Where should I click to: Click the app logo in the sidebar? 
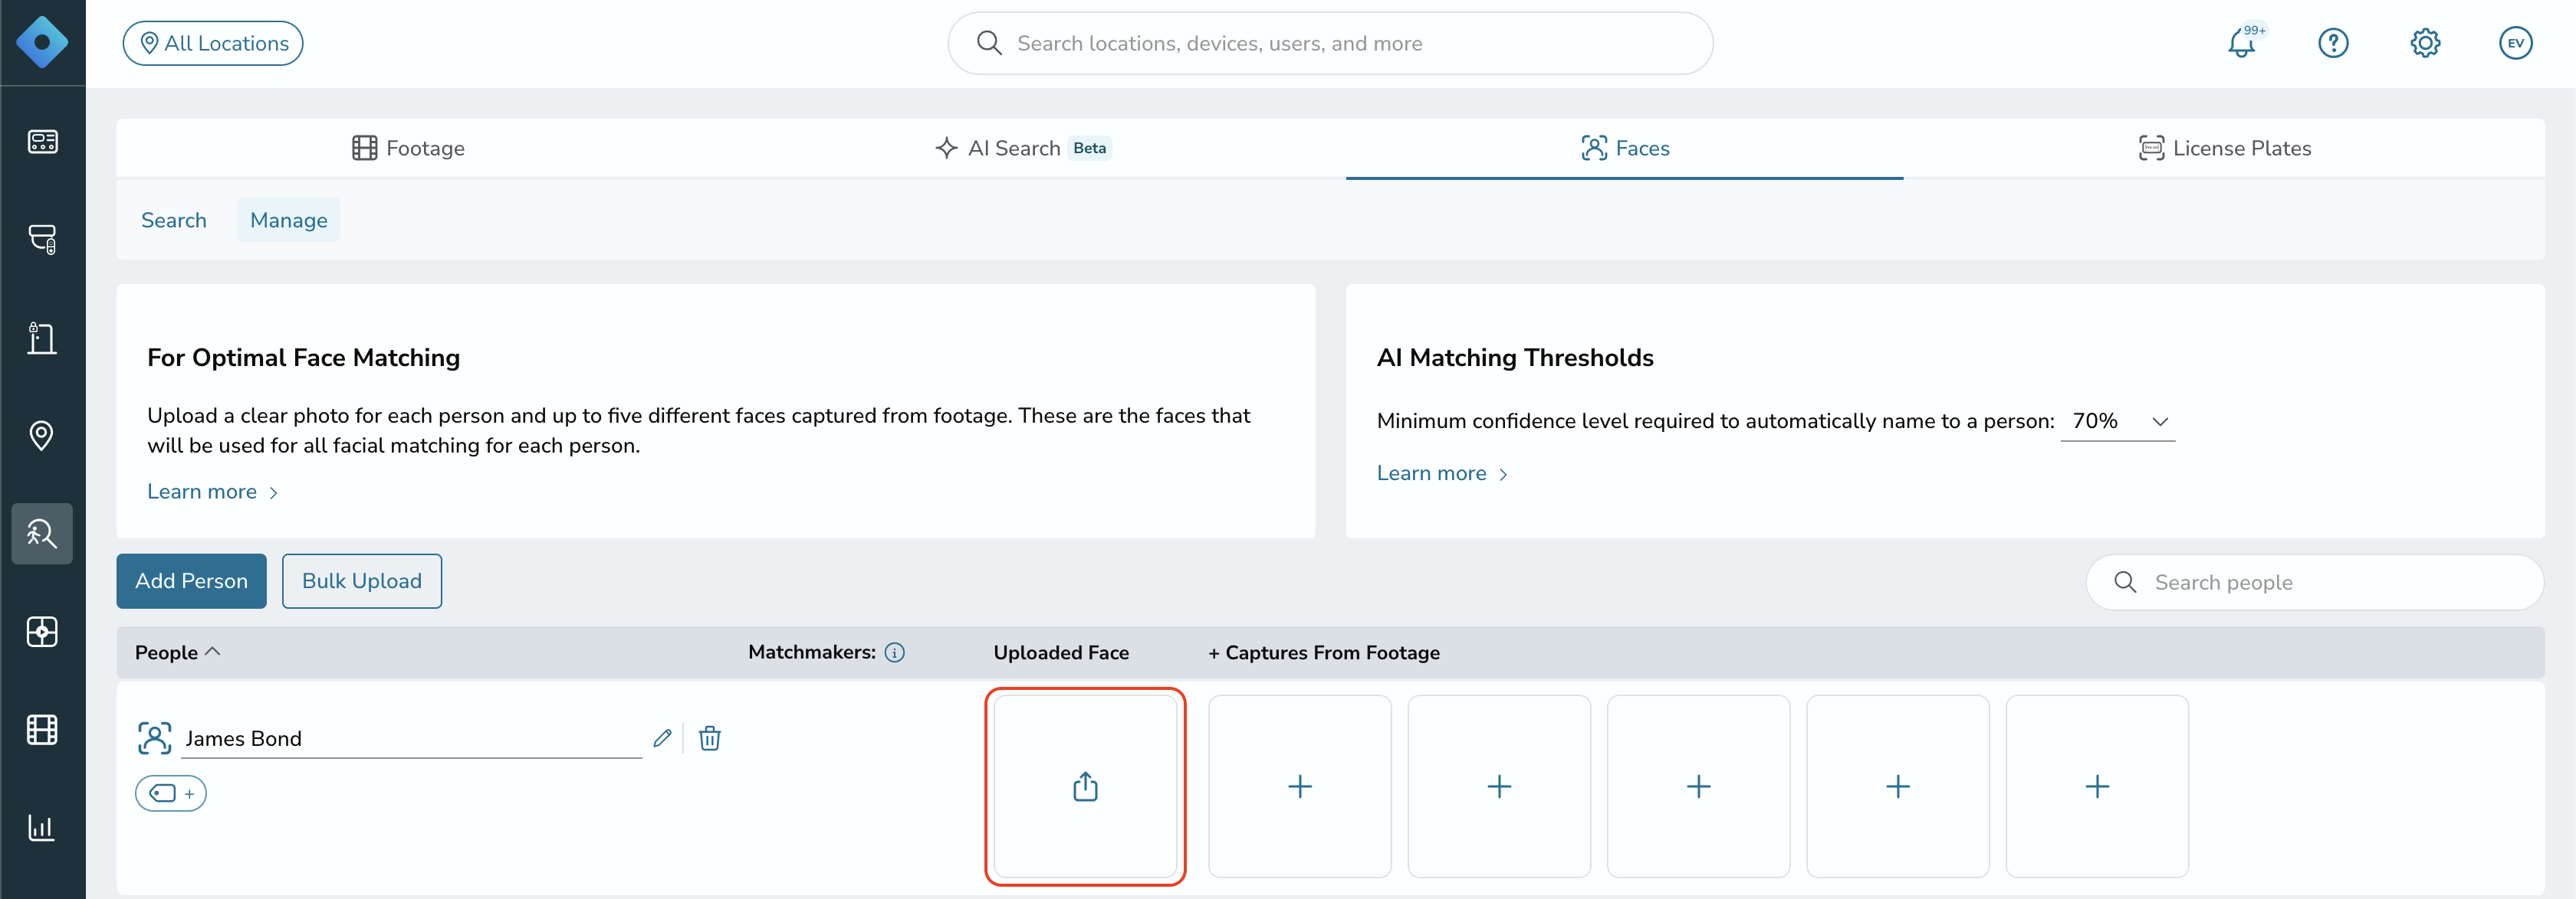pos(42,42)
